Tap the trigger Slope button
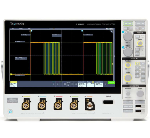150x138 pixels. 137,50
